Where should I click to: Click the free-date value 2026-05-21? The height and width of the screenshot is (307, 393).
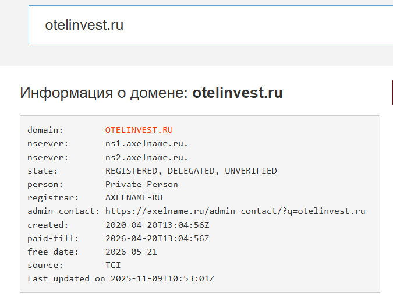click(x=131, y=252)
